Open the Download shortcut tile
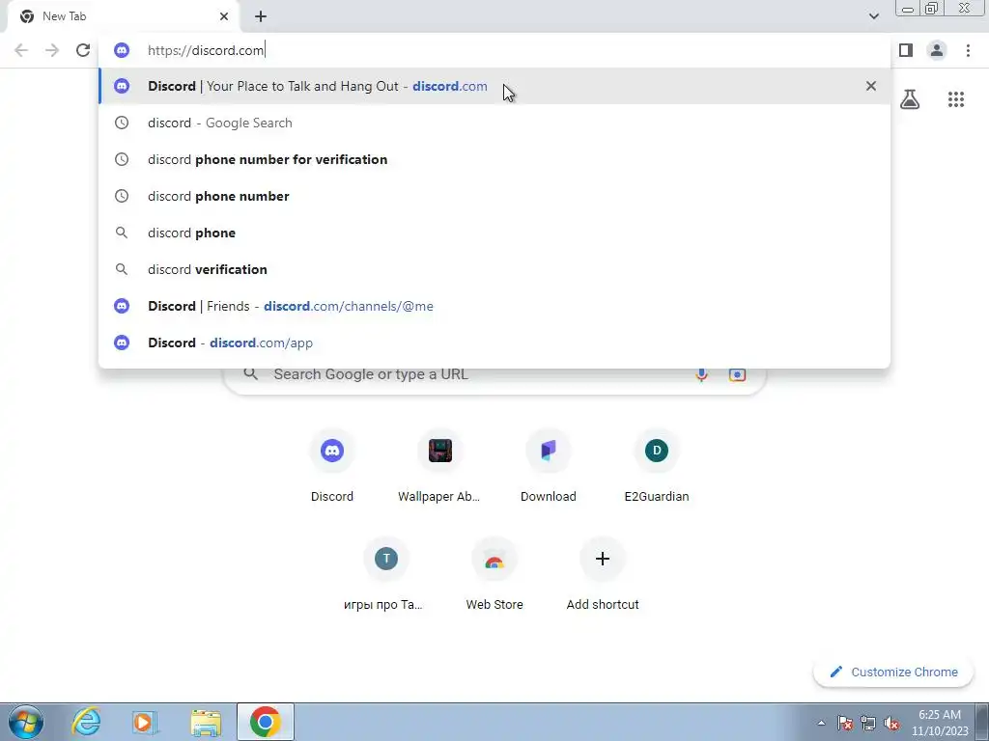The image size is (989, 741). click(549, 466)
